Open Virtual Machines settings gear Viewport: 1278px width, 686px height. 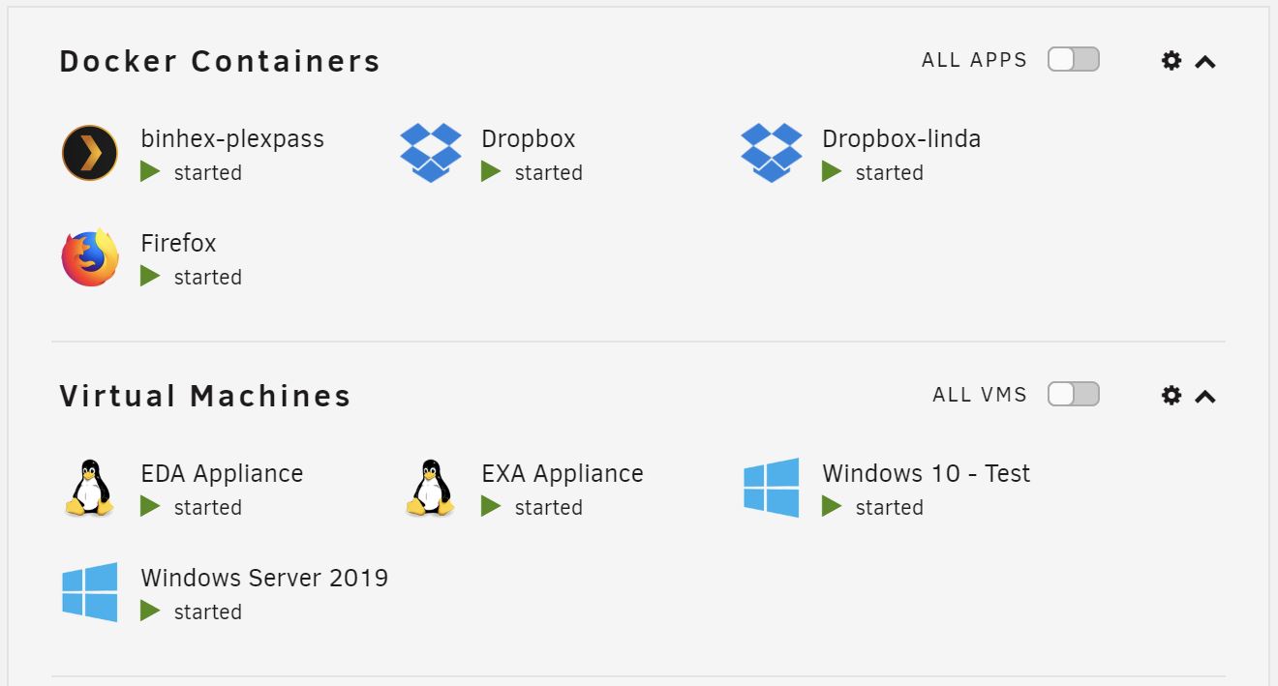click(1171, 396)
